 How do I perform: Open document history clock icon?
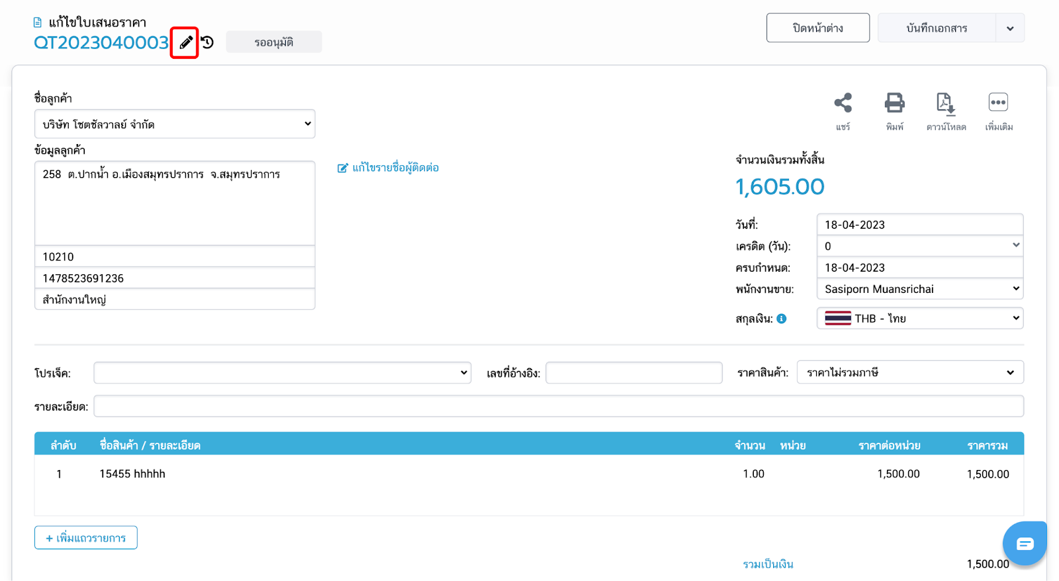pyautogui.click(x=208, y=43)
